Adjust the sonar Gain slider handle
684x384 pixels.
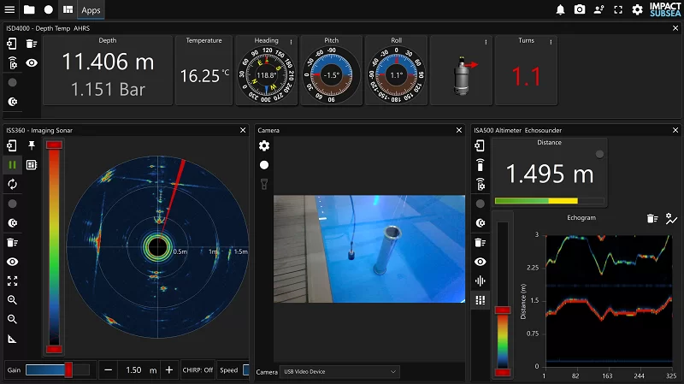click(68, 369)
